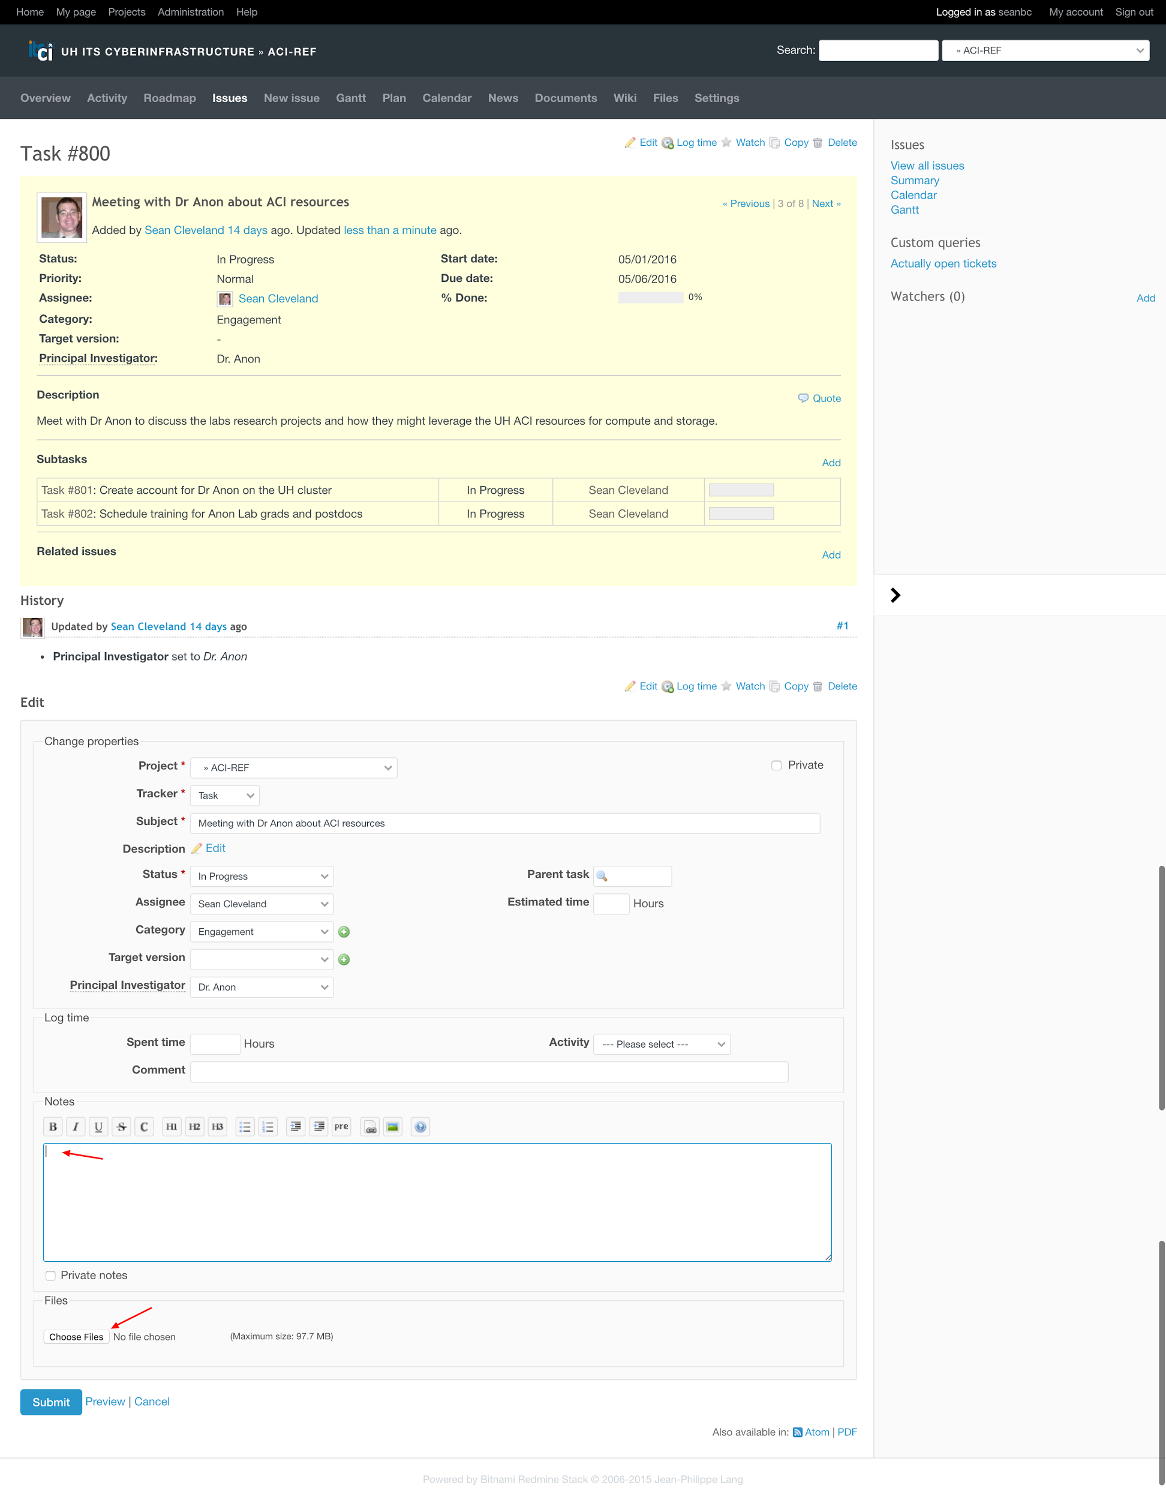Open the Project dropdown showing ACI-REF
This screenshot has height=1500, width=1166.
[x=293, y=768]
